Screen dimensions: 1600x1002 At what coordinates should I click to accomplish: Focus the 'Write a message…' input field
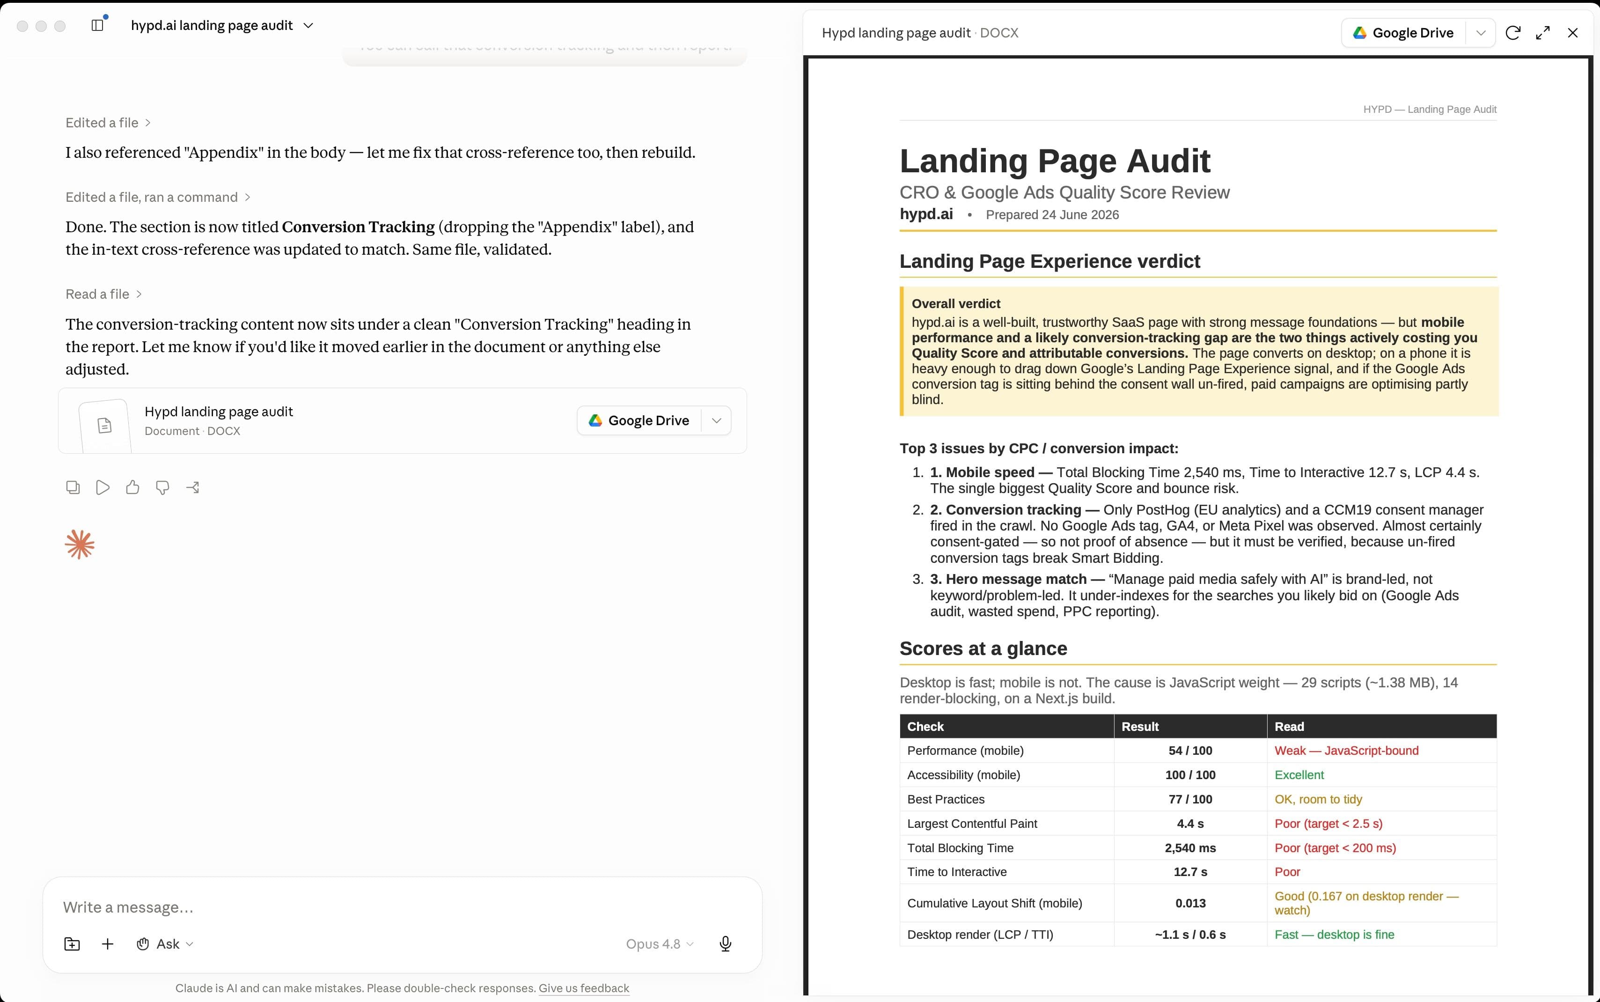click(x=402, y=906)
